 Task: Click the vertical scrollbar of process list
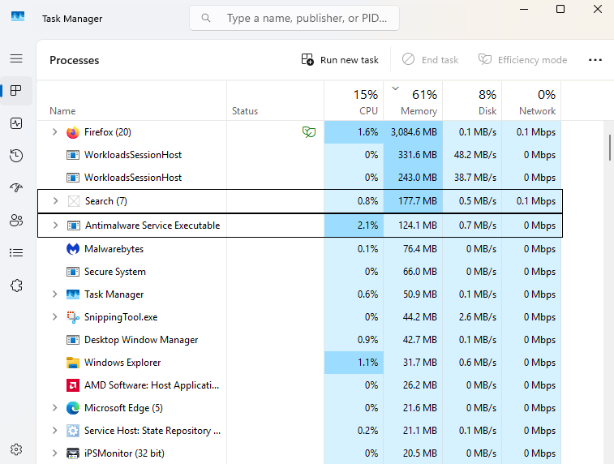click(x=609, y=148)
